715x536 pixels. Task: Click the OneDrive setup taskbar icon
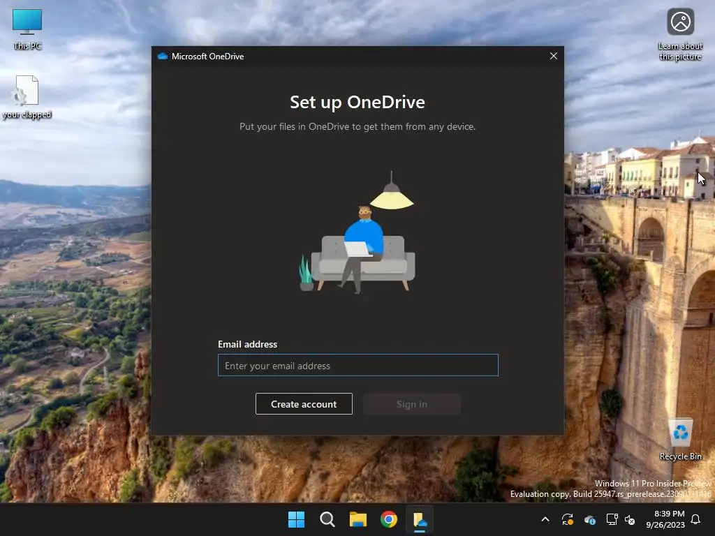coord(420,519)
